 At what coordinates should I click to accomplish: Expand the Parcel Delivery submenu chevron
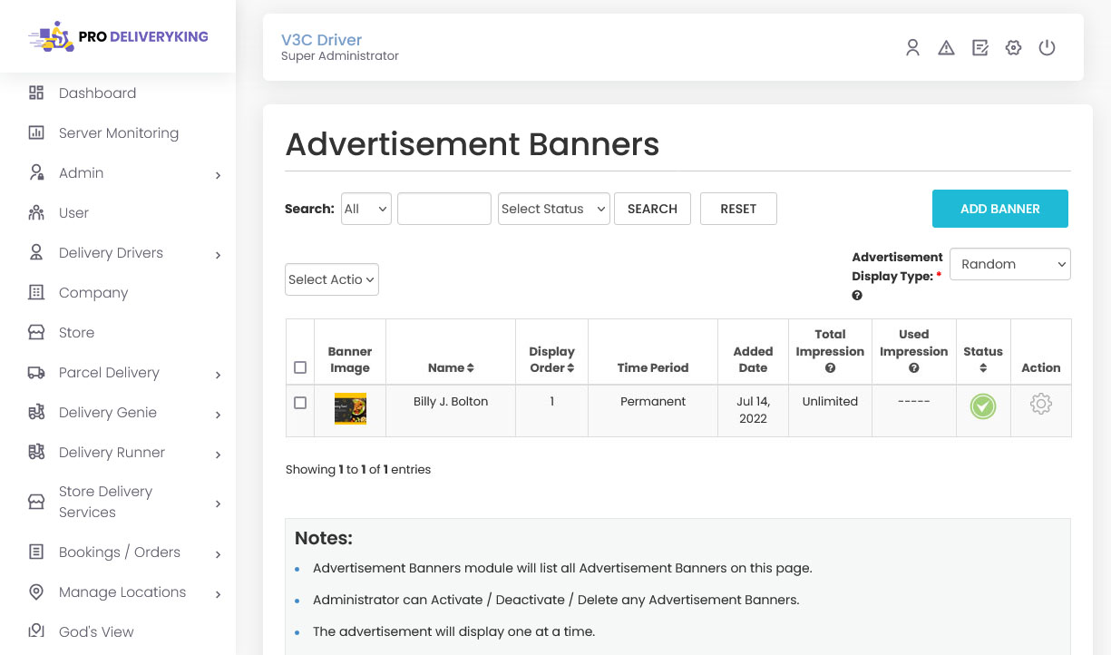pos(218,375)
